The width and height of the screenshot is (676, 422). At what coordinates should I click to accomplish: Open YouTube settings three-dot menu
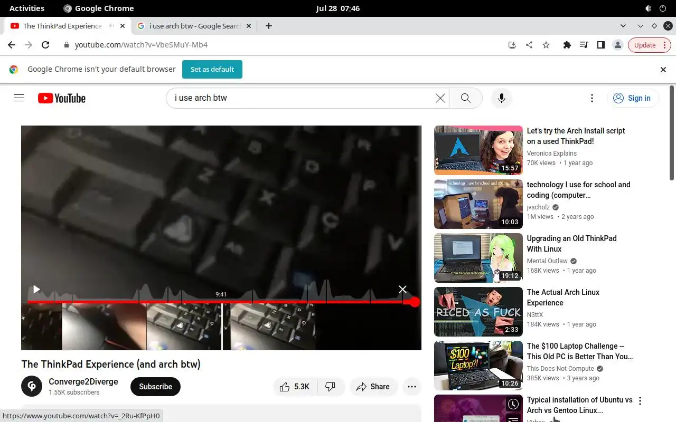[592, 98]
